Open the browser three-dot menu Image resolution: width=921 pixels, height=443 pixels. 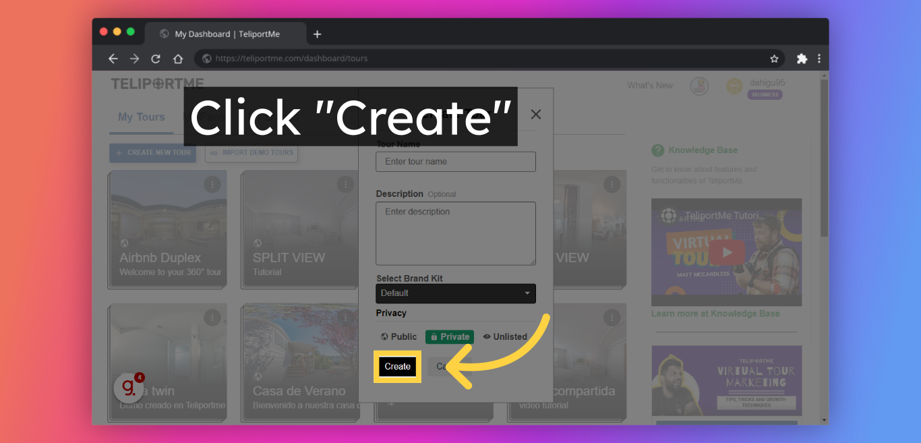(x=819, y=59)
